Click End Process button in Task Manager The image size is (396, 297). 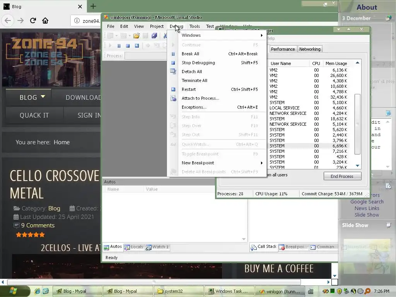click(342, 176)
